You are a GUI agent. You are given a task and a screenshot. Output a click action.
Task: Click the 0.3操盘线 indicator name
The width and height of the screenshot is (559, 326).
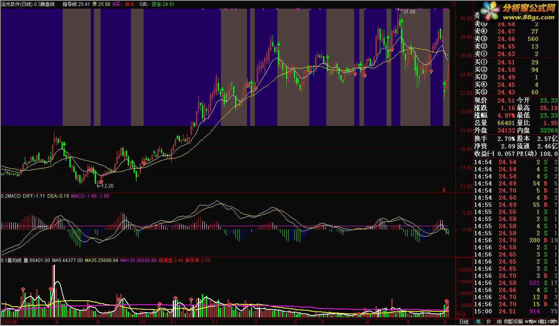point(45,4)
